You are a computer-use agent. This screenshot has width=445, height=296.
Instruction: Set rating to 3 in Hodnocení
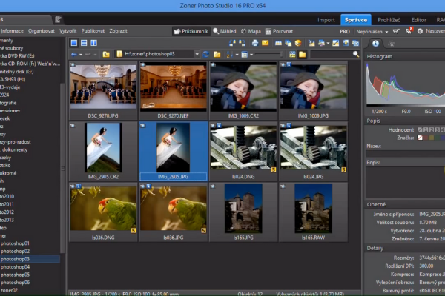438,130
